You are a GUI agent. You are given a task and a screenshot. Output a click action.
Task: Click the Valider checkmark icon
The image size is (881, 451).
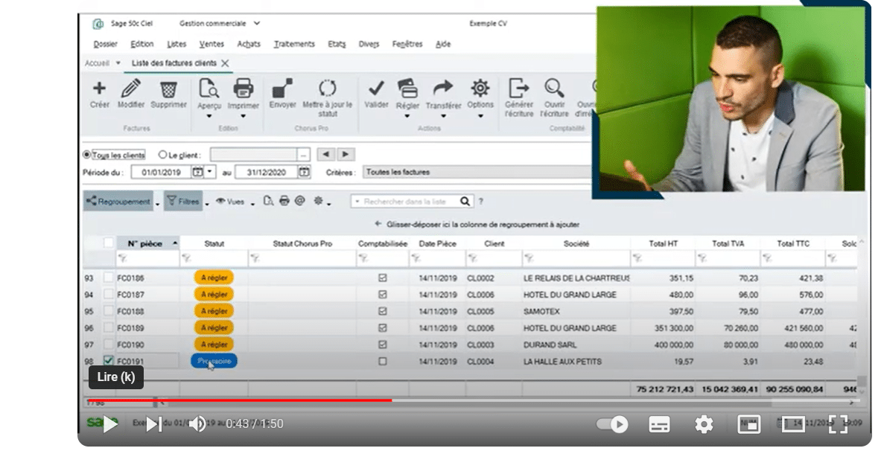point(376,89)
